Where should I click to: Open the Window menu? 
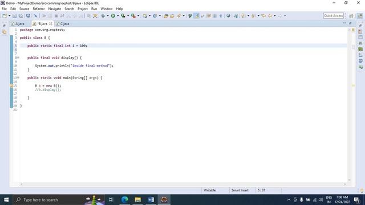pos(107,9)
